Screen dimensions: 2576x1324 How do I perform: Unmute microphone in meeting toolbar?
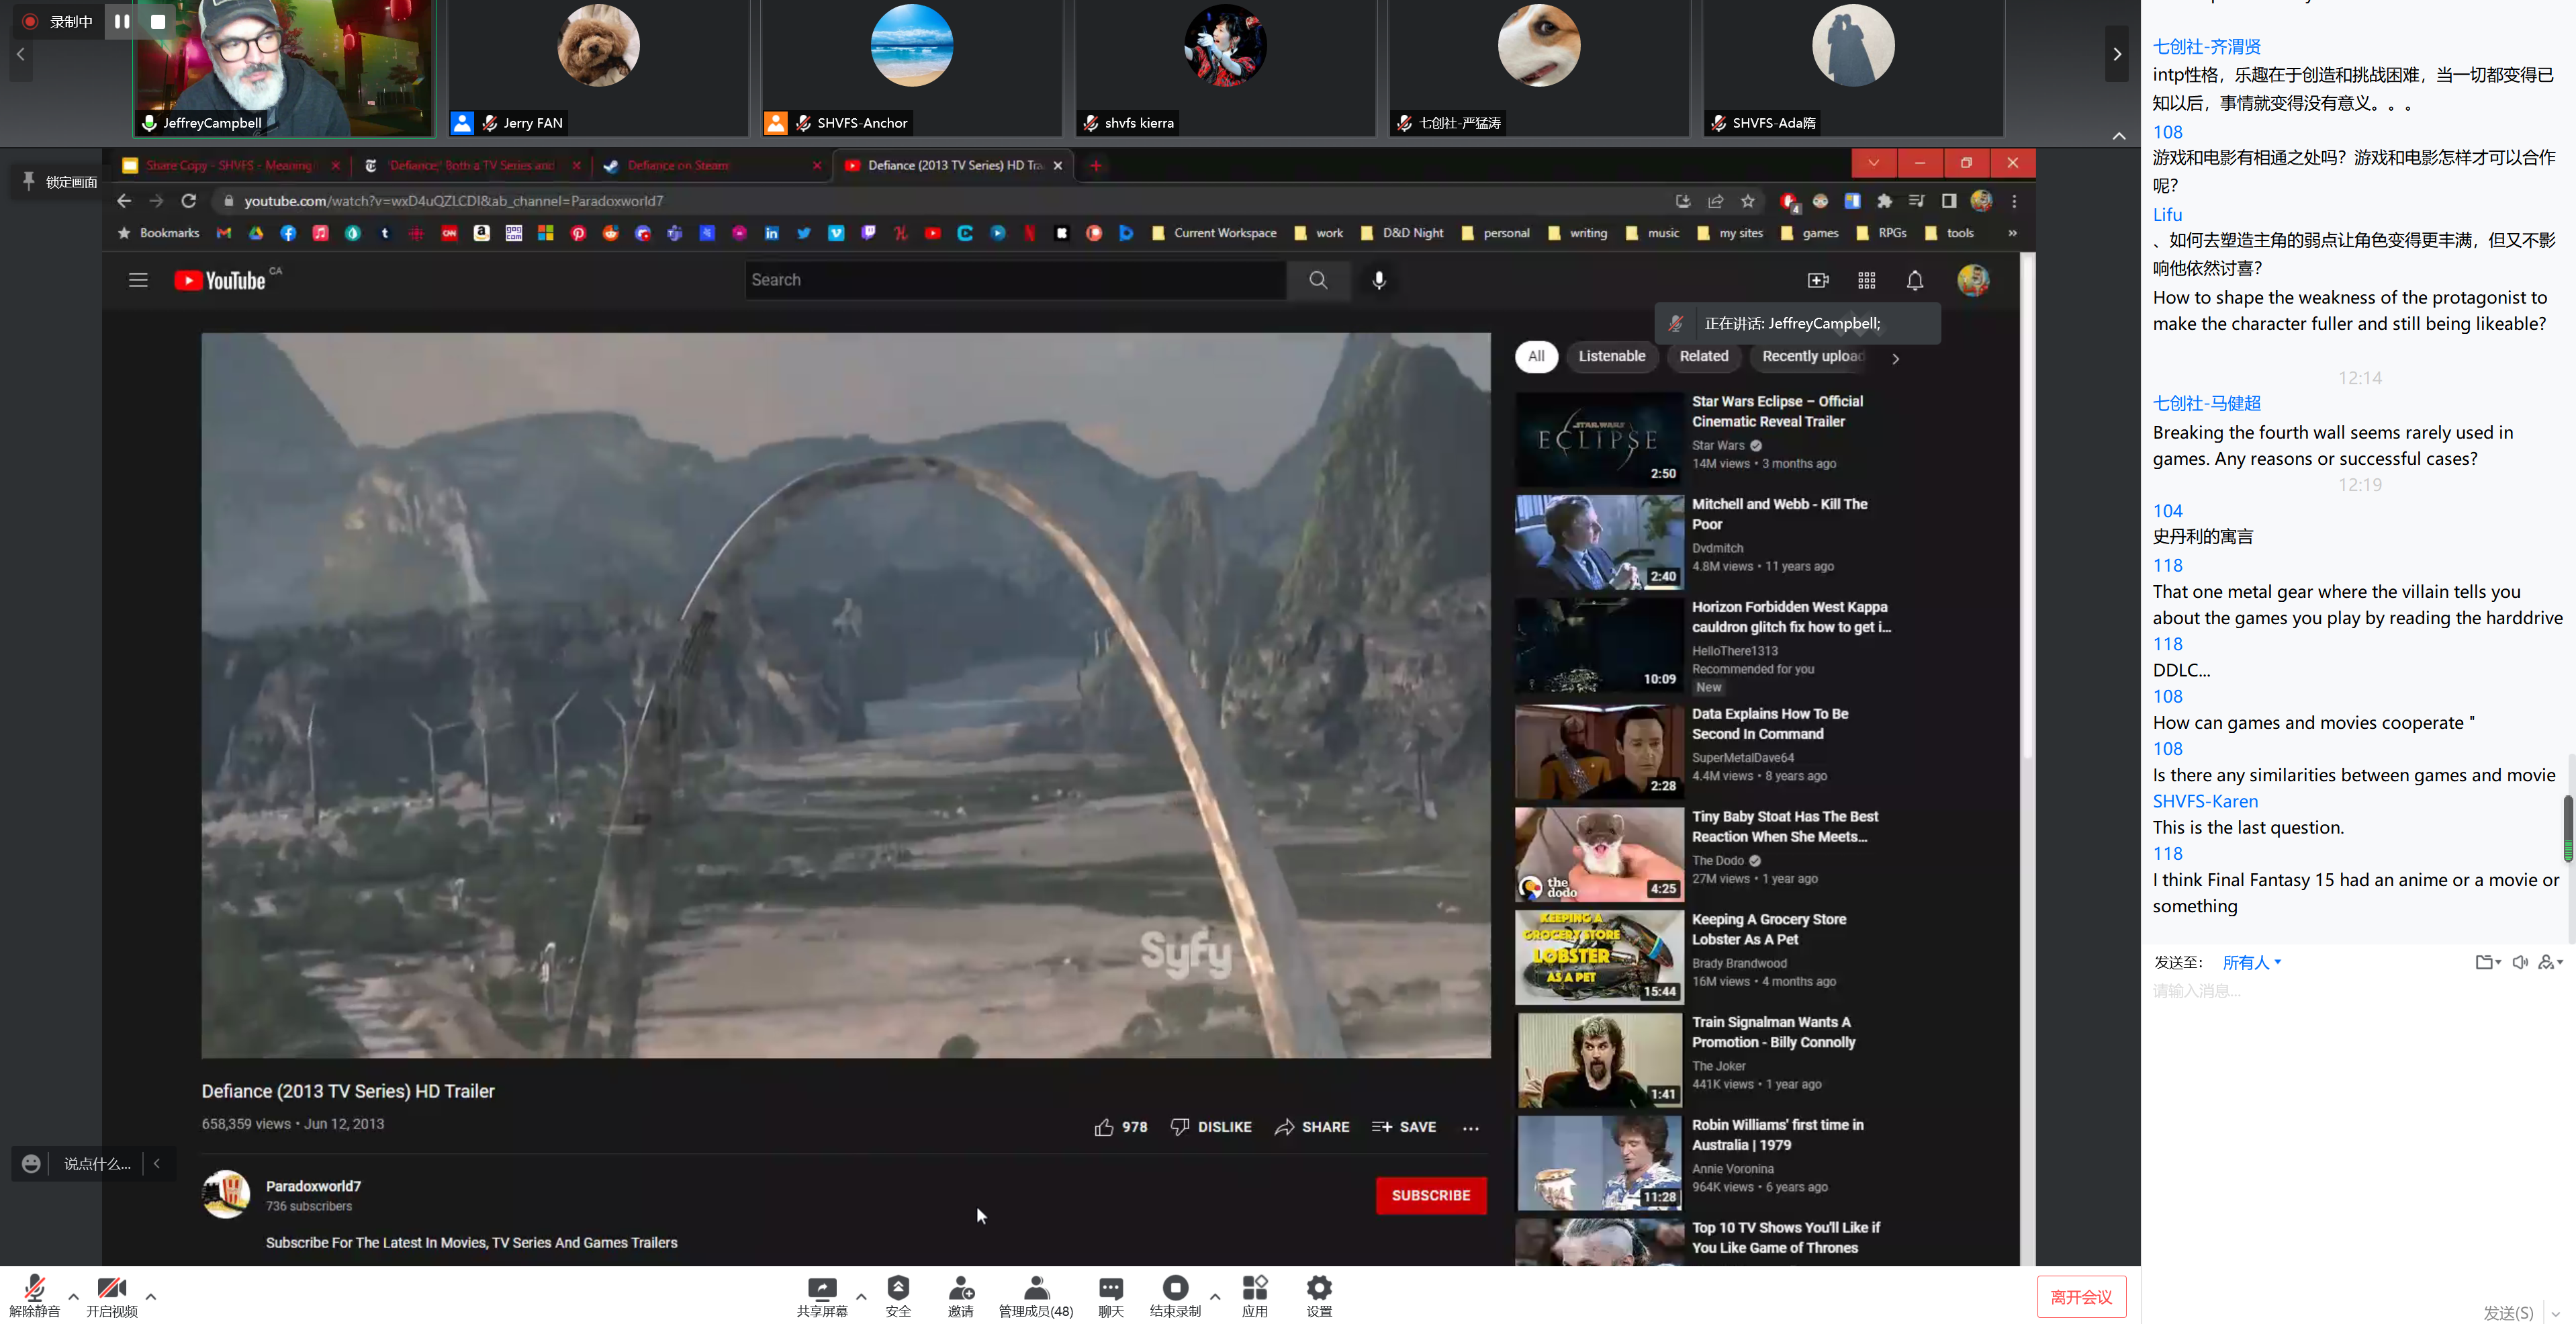(x=34, y=1296)
